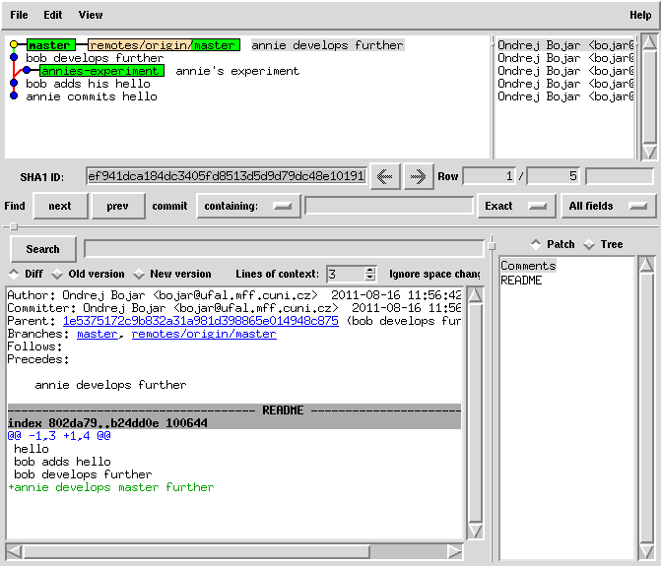Open the File menu
Viewport: 661px width, 566px height.
19,15
